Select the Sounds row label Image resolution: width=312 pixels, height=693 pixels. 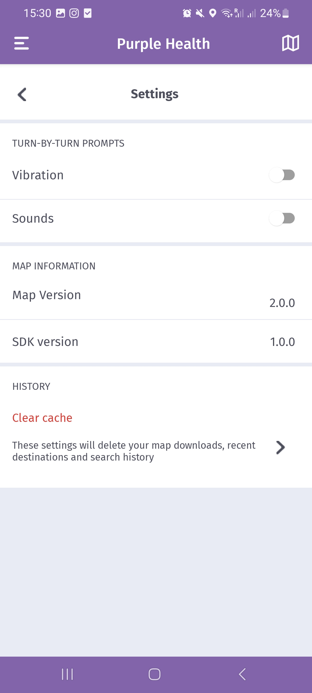pos(33,219)
